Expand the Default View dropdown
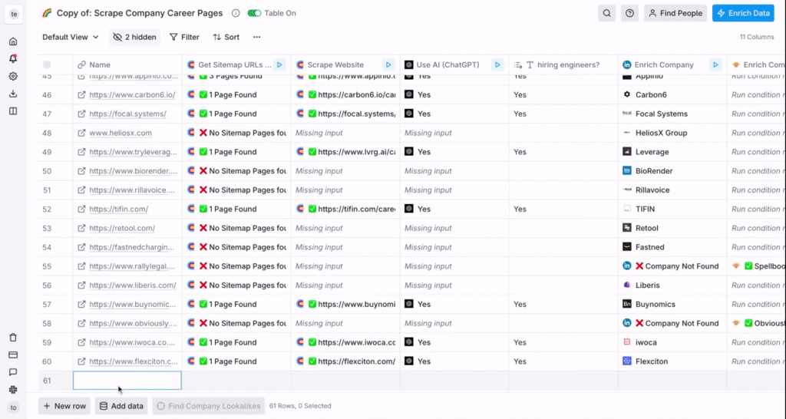 click(71, 37)
